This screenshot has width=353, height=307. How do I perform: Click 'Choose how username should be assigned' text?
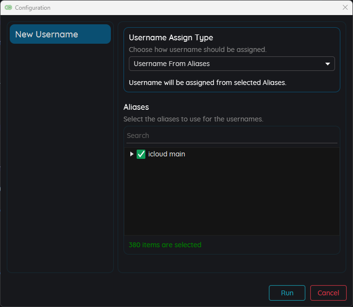(197, 50)
